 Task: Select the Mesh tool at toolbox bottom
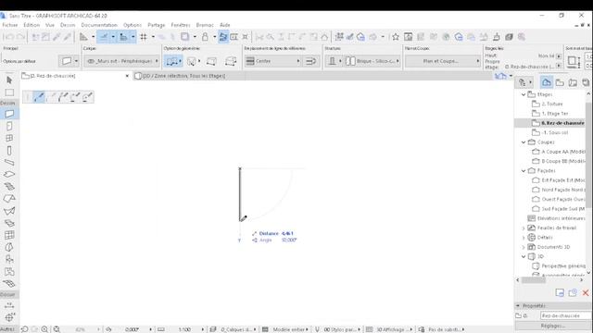tap(9, 284)
